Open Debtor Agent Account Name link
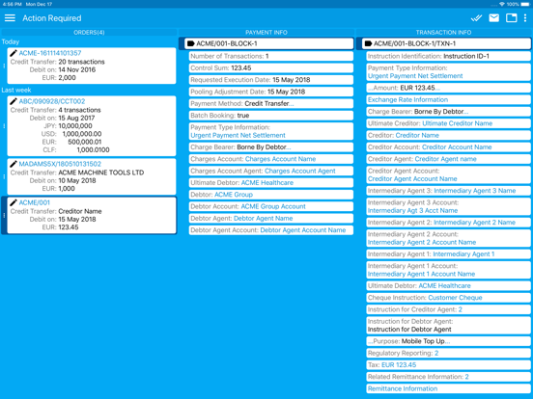Viewport: 533px width, 399px height. 303,230
